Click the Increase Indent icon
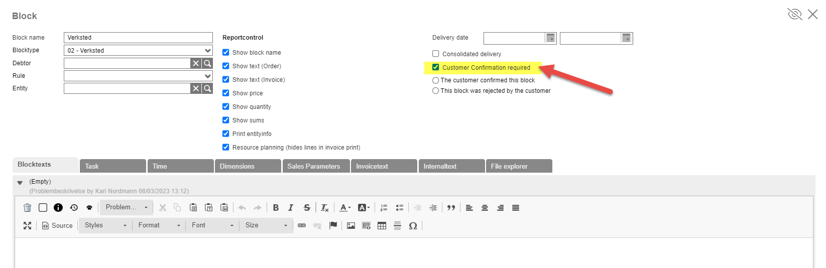This screenshot has width=826, height=268. [433, 208]
